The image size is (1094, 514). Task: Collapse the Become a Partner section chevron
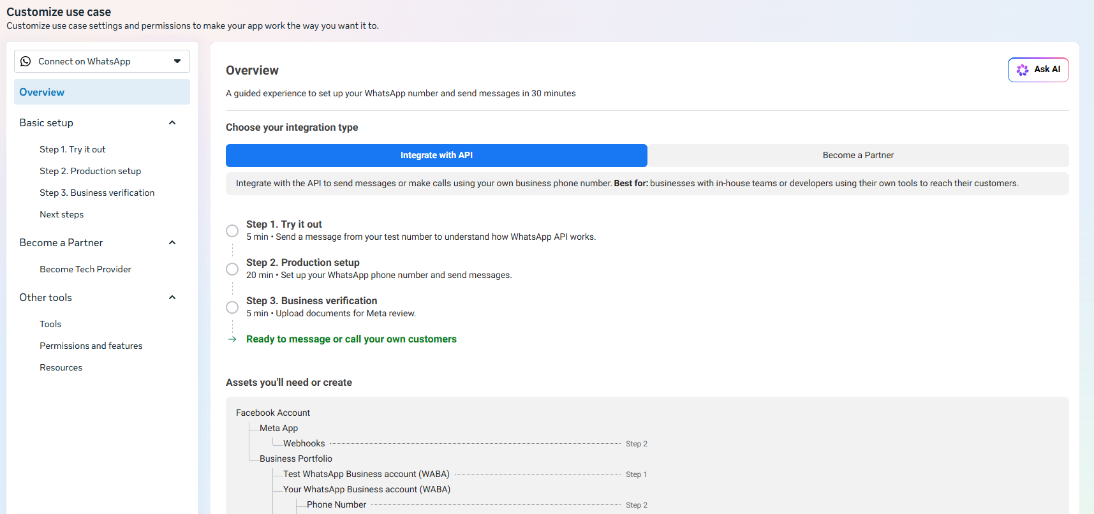(x=172, y=242)
